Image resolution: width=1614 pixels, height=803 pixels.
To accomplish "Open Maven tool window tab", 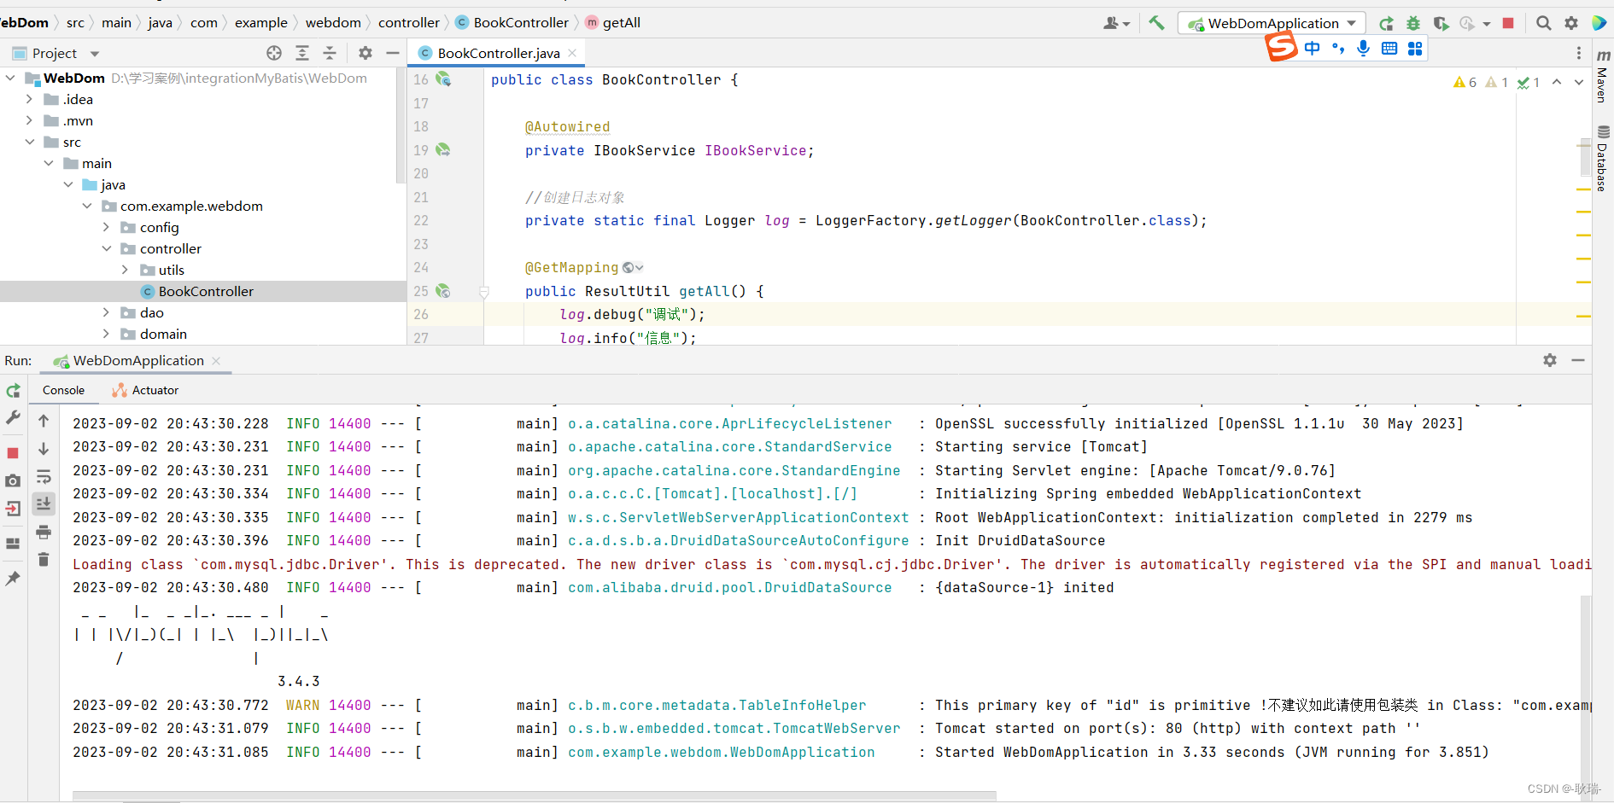I will pyautogui.click(x=1603, y=76).
